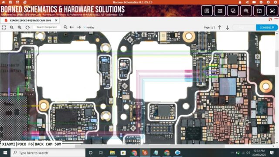Open the magnifier search banner button
This screenshot has height=157, width=279.
coord(246,11)
